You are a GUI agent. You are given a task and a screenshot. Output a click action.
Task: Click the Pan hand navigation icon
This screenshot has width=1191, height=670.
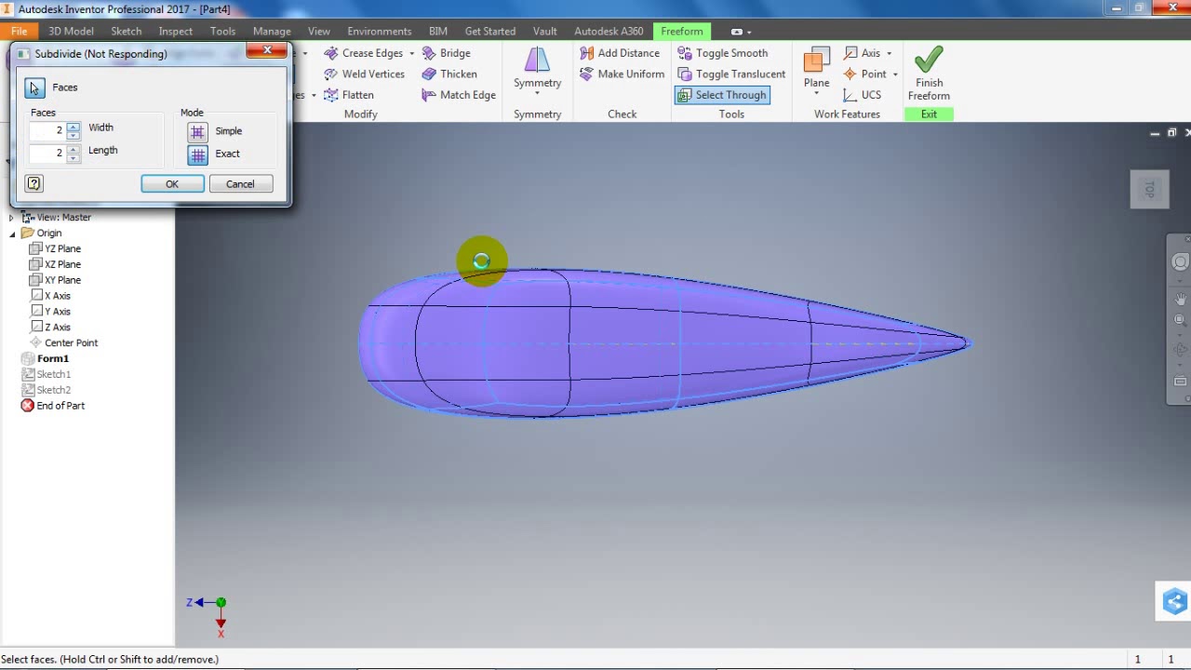pyautogui.click(x=1180, y=300)
